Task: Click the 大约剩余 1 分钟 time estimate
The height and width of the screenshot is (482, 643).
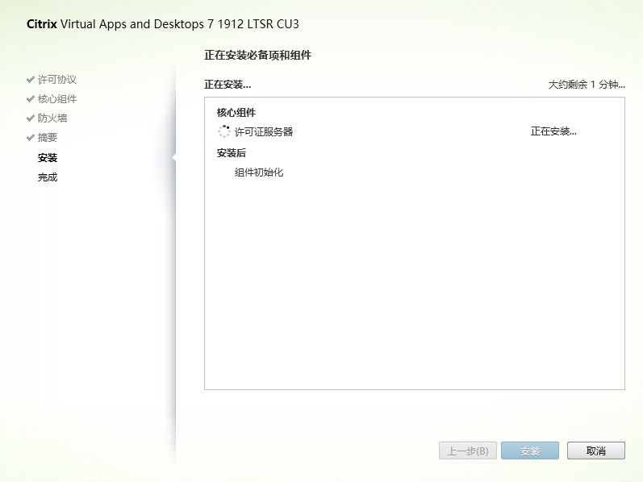Action: pos(587,85)
